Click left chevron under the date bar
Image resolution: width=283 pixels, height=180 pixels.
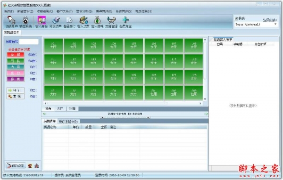click(x=102, y=117)
